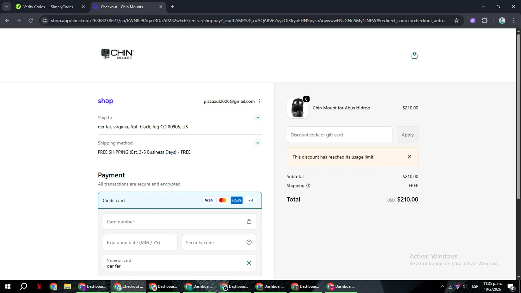Click the Expiration date field

[x=140, y=242]
